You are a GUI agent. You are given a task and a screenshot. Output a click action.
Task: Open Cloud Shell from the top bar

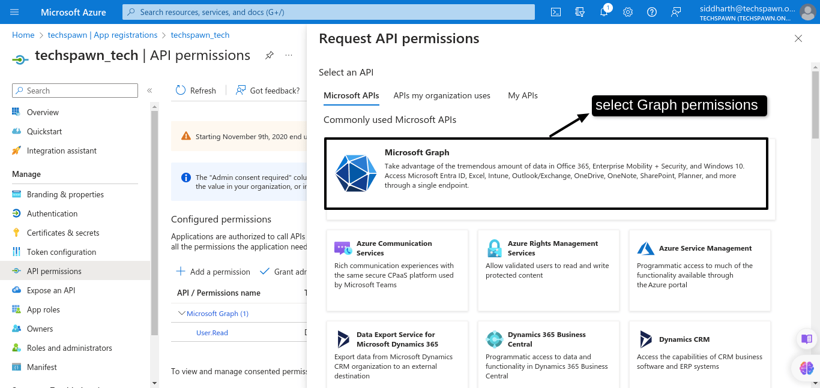coord(556,12)
